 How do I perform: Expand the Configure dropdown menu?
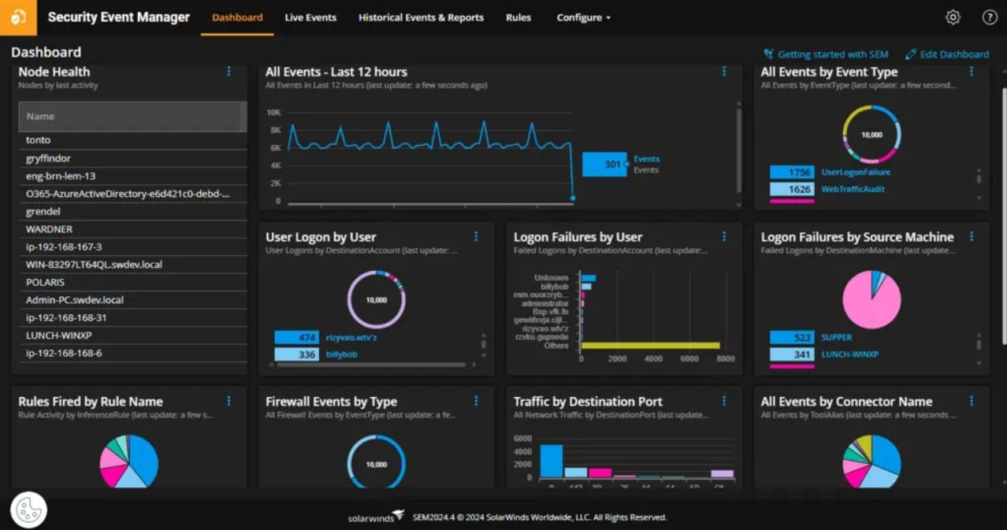(x=583, y=17)
